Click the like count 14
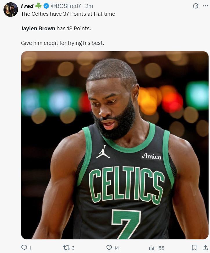 coord(116,248)
